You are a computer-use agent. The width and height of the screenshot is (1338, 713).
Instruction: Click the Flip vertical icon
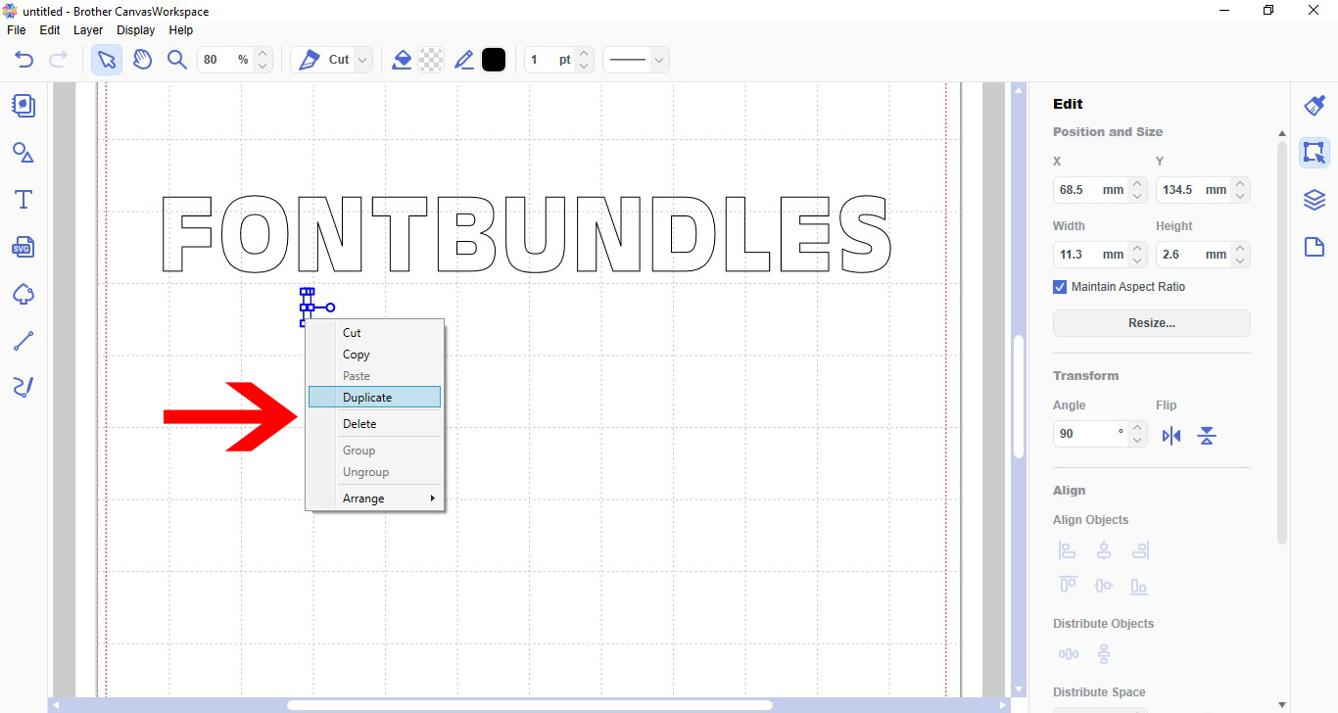[1207, 436]
